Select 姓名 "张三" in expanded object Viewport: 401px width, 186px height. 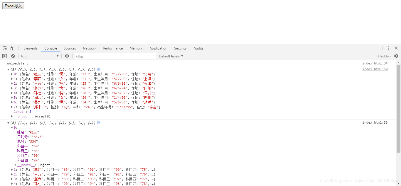(28, 132)
